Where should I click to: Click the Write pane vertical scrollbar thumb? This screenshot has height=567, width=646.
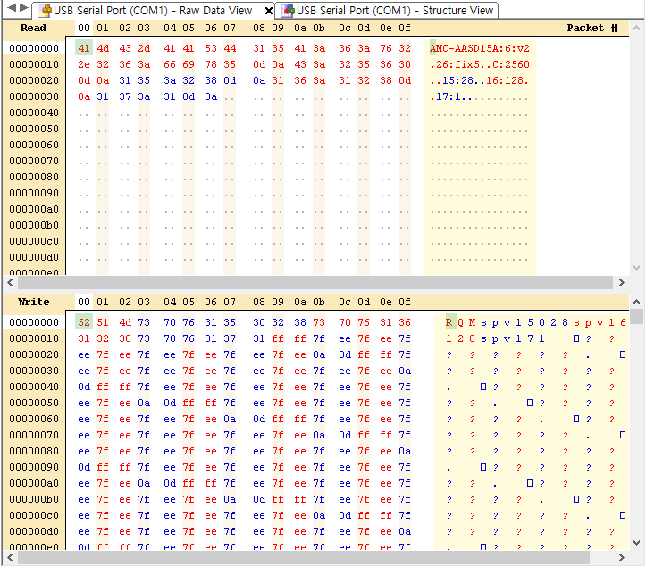click(x=636, y=317)
